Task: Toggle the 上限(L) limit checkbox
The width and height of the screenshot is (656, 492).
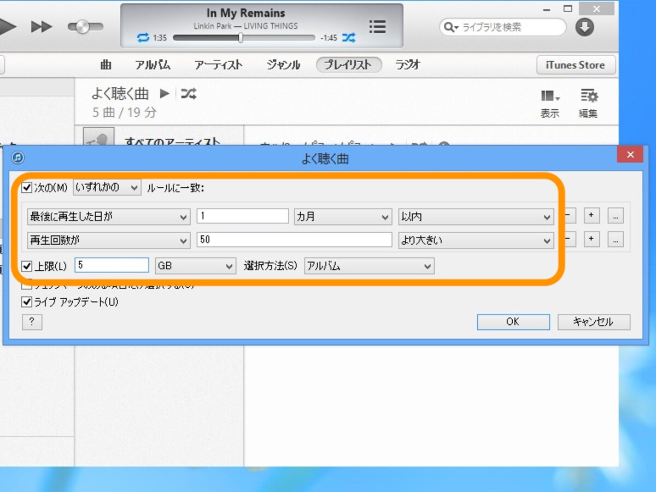Action: (x=27, y=266)
